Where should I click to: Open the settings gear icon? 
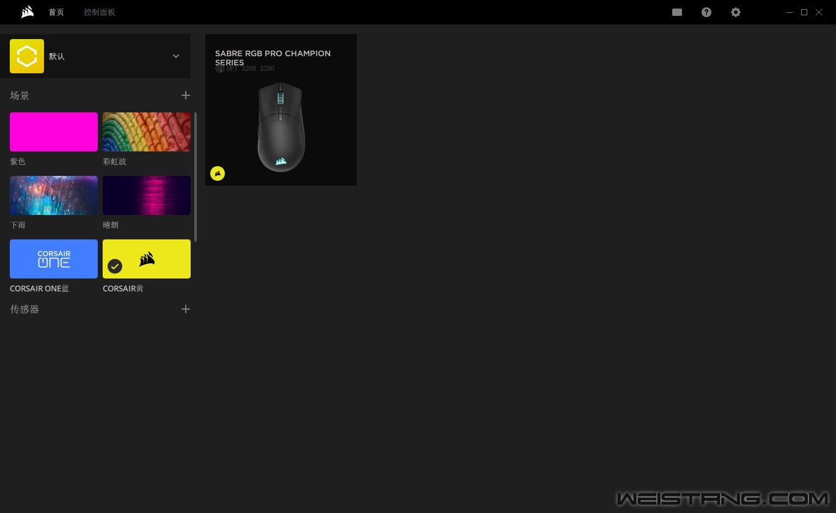(x=736, y=12)
